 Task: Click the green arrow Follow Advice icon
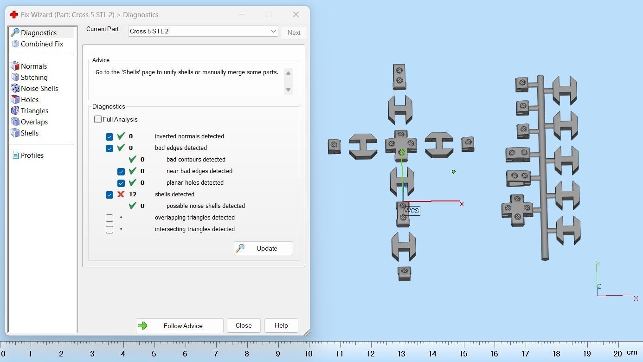[143, 326]
